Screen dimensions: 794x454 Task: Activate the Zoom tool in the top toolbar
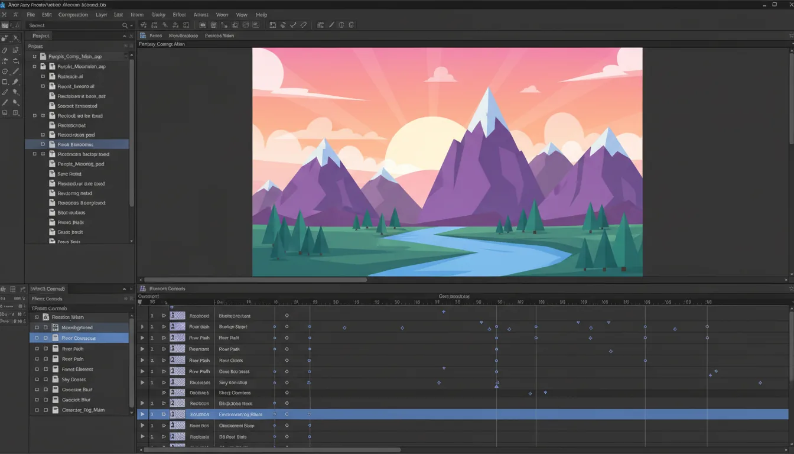click(164, 25)
